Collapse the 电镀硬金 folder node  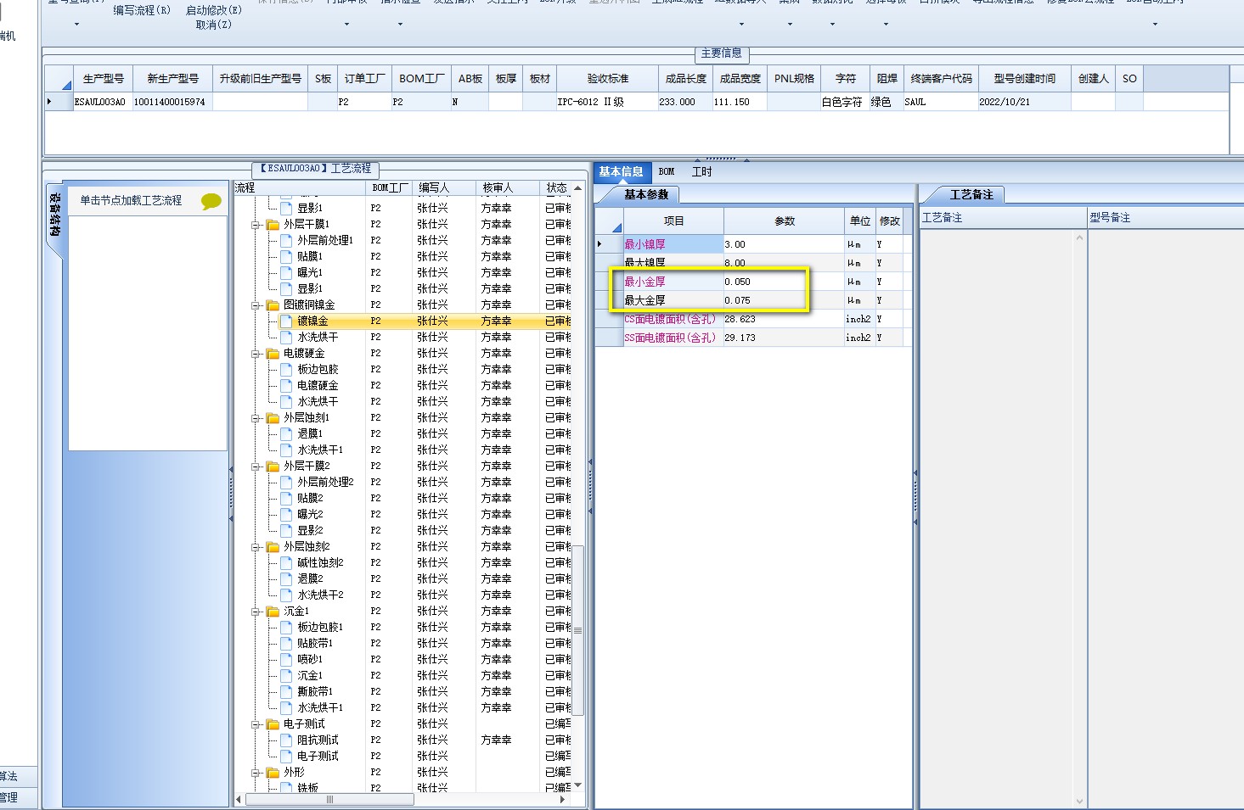click(x=256, y=354)
